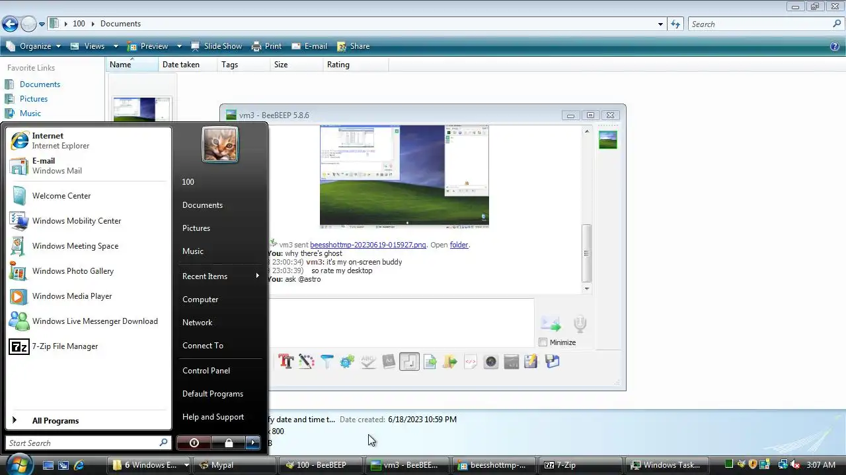The image size is (846, 475).
Task: Go back in Explorer window
Action: (x=10, y=24)
